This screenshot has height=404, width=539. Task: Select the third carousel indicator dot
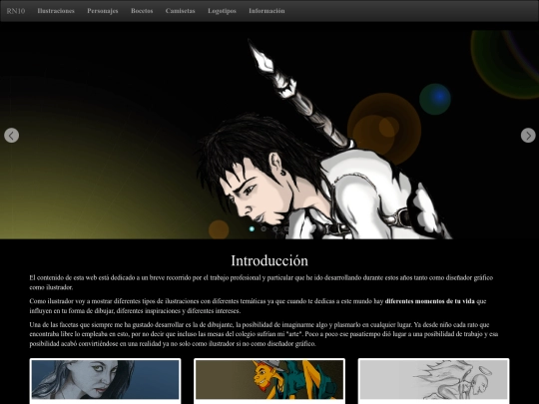275,228
